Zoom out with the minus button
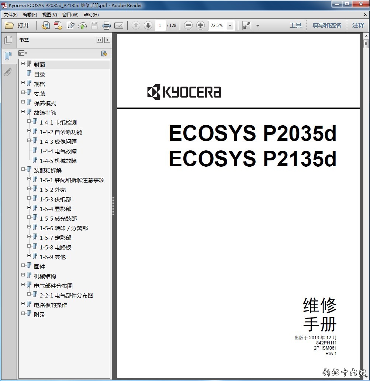This screenshot has width=370, height=381. click(188, 25)
